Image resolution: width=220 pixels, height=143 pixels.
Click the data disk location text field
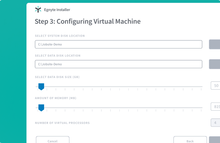118,64
